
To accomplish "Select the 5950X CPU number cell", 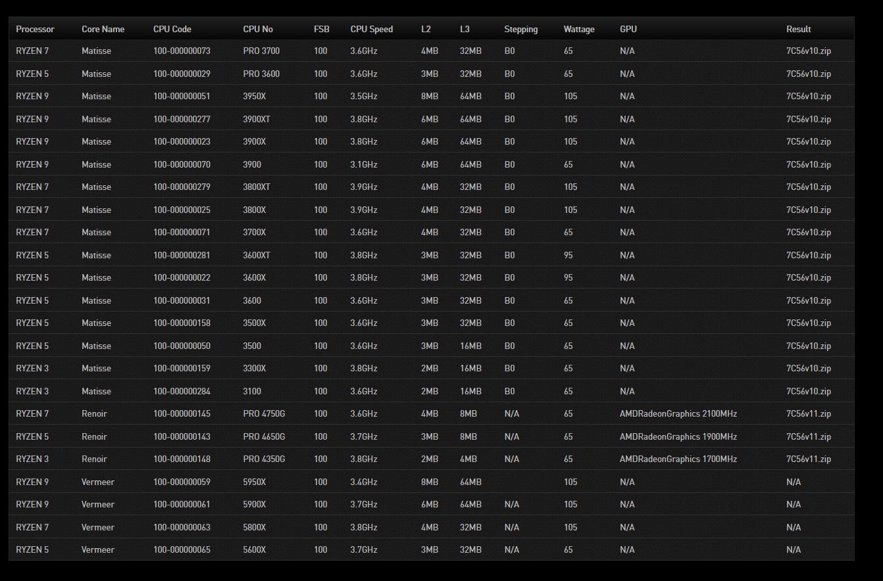I will (x=255, y=482).
